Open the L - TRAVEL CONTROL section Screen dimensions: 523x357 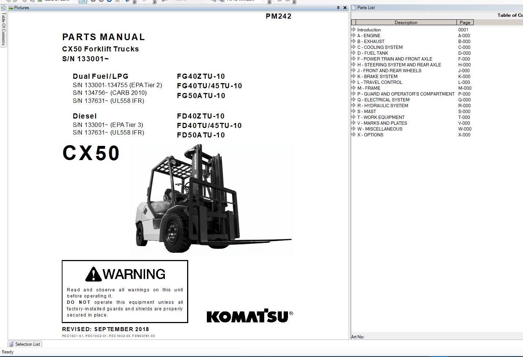coord(380,82)
